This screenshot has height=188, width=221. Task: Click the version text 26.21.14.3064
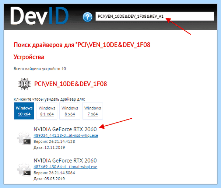[x=62, y=173]
